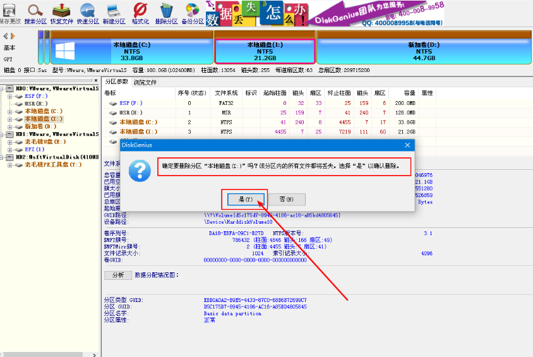
Task: Select 老毛桃PE工具盘(Y:) in the tree
Action: coord(53,164)
